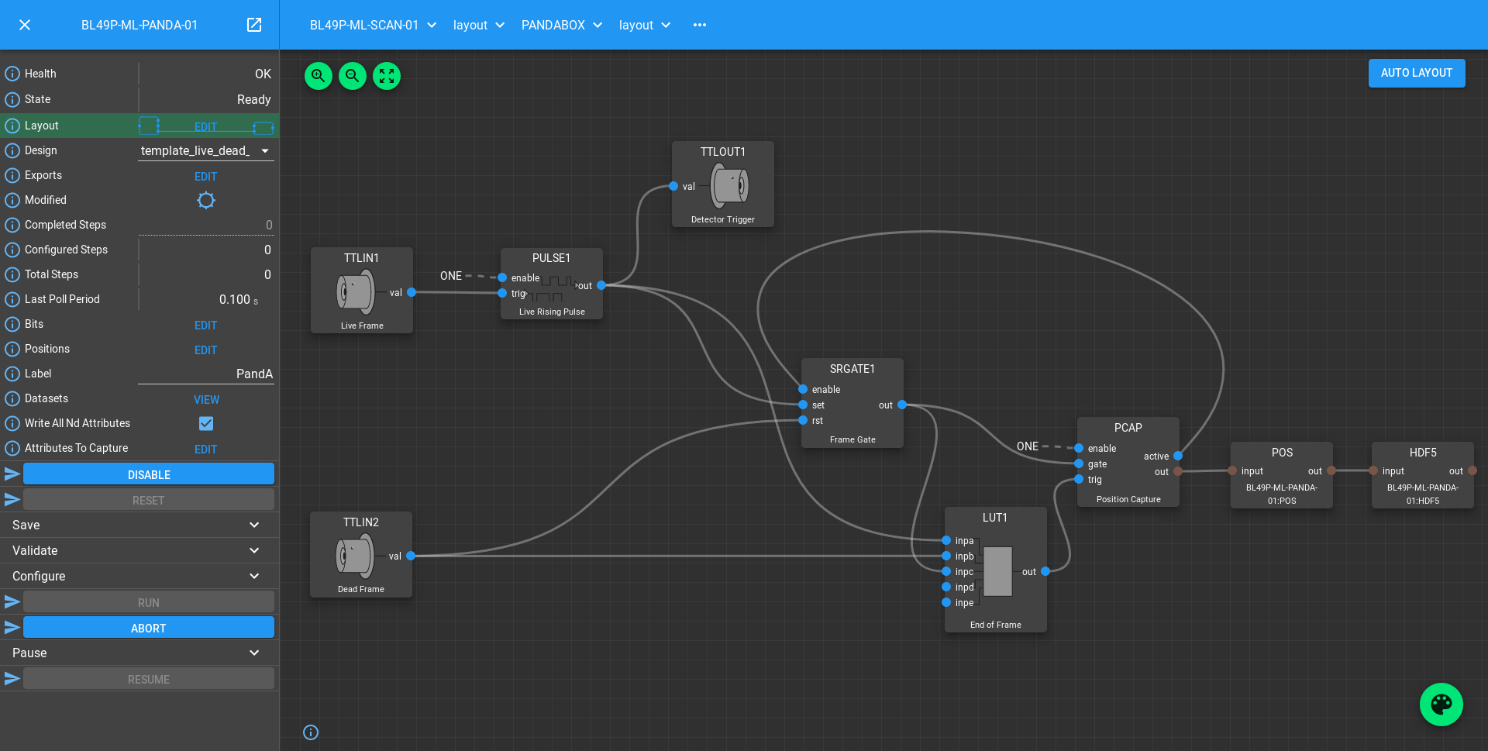Fit layout to screen icon
Image resolution: width=1488 pixels, height=751 pixels.
(387, 76)
